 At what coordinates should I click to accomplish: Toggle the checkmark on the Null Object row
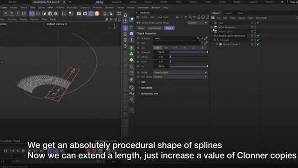click(258, 35)
